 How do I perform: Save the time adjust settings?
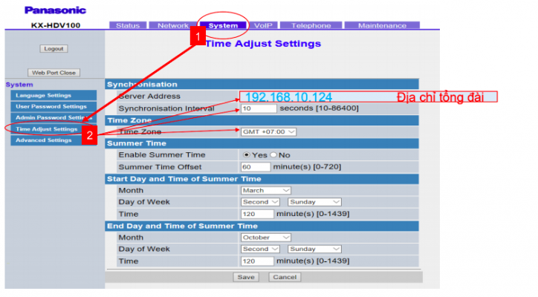[245, 277]
